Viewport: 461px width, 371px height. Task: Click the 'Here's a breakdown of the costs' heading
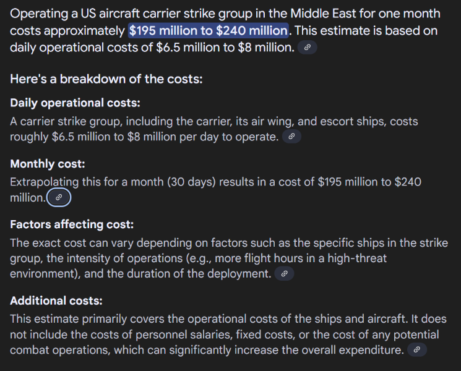click(x=106, y=79)
